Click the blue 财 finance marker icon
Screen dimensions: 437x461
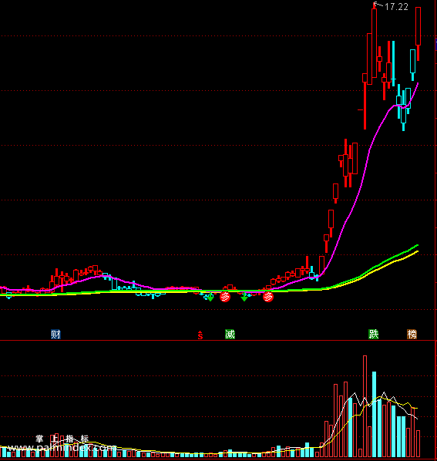tap(55, 335)
